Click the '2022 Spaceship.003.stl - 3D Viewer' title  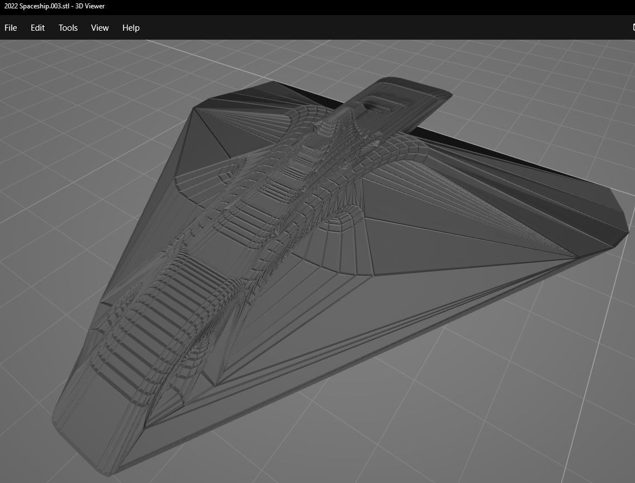tap(54, 6)
